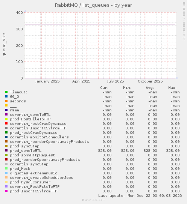Click prod_sendToETL current value 328.00
The image size is (187, 204).
105,151
